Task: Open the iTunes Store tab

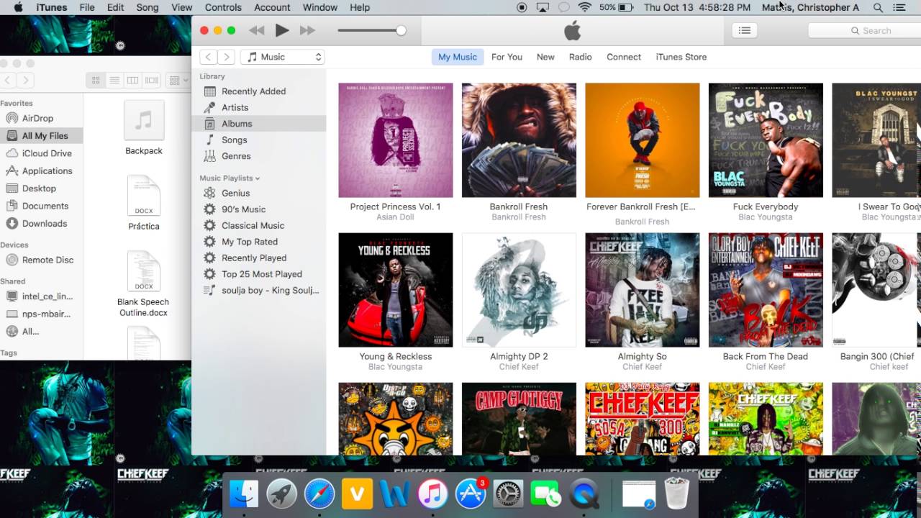Action: [681, 57]
